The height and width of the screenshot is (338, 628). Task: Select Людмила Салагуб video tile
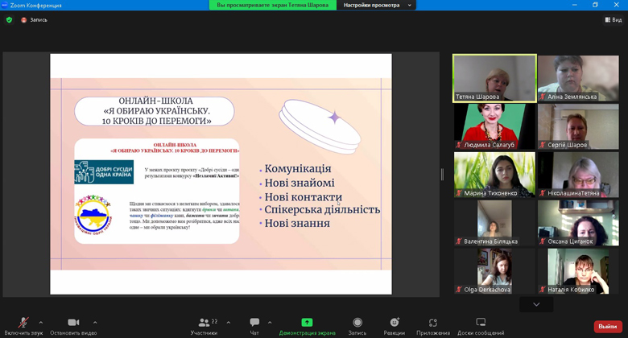[494, 126]
